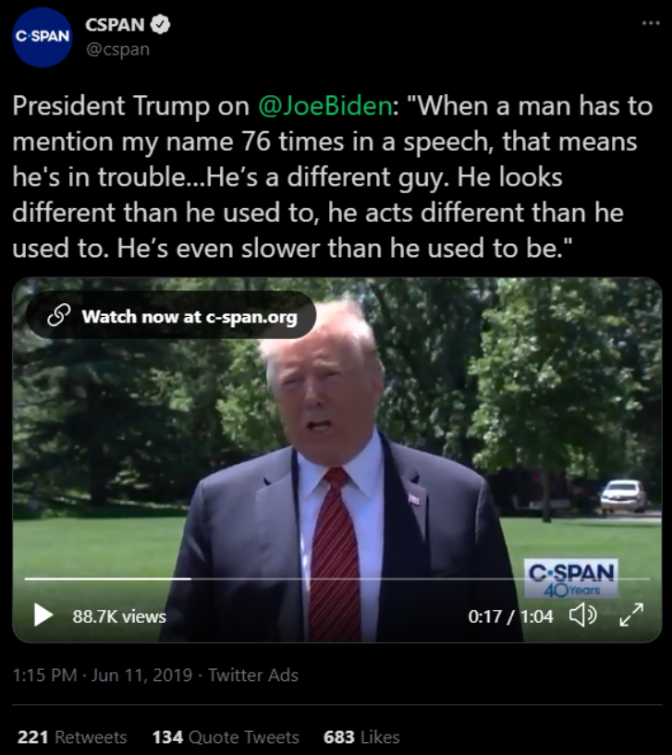Open the CSPAN display name

(115, 25)
